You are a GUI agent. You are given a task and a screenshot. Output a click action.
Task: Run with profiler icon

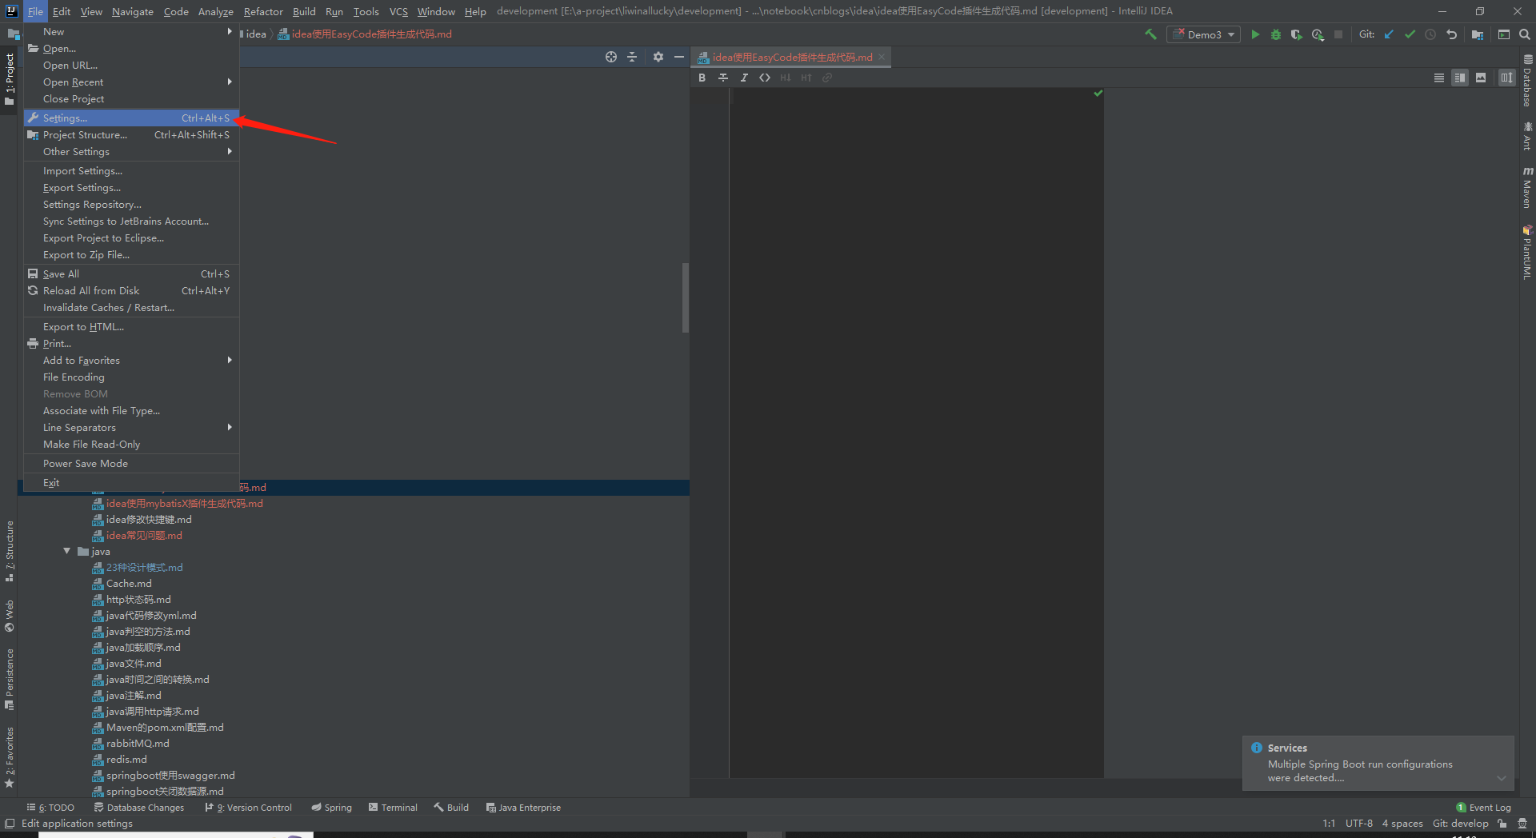click(1318, 34)
